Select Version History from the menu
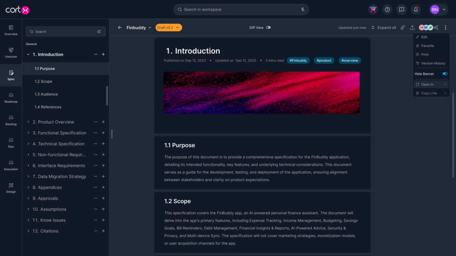This screenshot has height=256, width=456. pos(433,63)
